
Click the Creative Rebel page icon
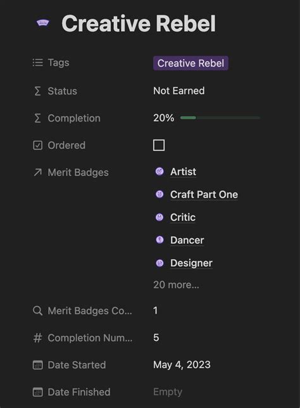(x=43, y=23)
